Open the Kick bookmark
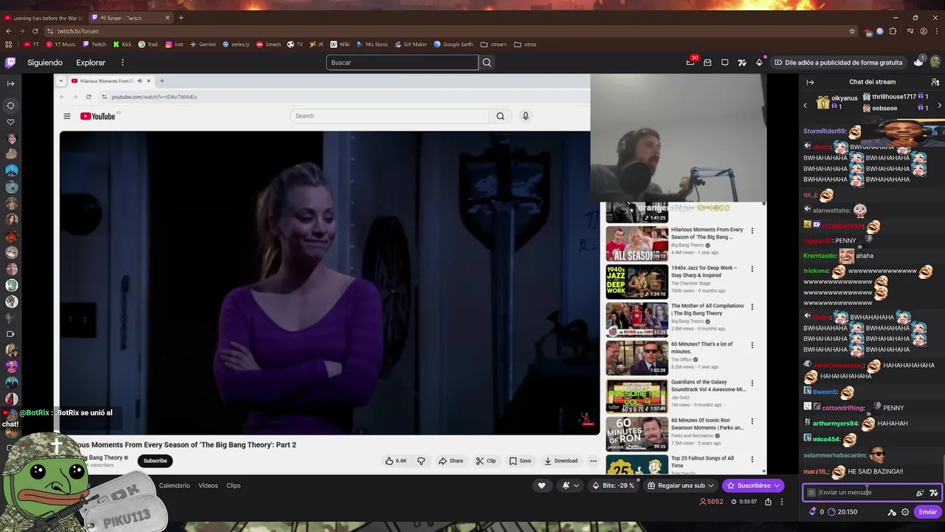The width and height of the screenshot is (945, 532). point(122,44)
